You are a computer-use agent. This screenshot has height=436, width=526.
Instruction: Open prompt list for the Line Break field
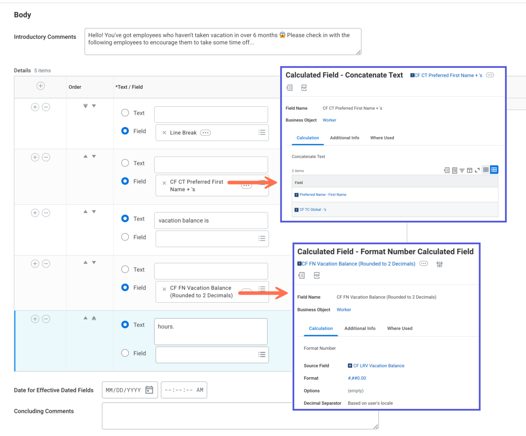tap(262, 133)
